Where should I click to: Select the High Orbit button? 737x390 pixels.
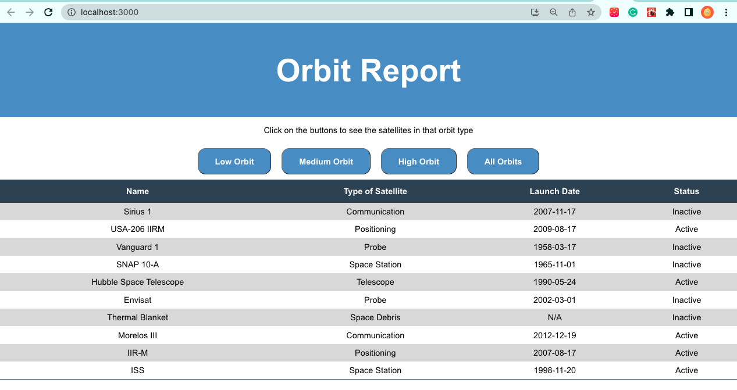click(x=419, y=162)
